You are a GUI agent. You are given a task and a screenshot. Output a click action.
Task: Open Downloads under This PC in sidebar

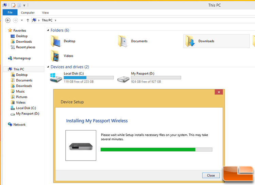24,86
